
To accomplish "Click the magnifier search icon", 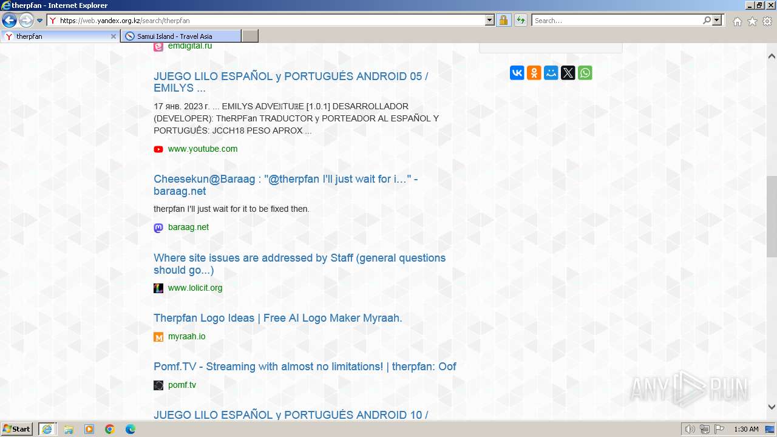I will 707,21.
